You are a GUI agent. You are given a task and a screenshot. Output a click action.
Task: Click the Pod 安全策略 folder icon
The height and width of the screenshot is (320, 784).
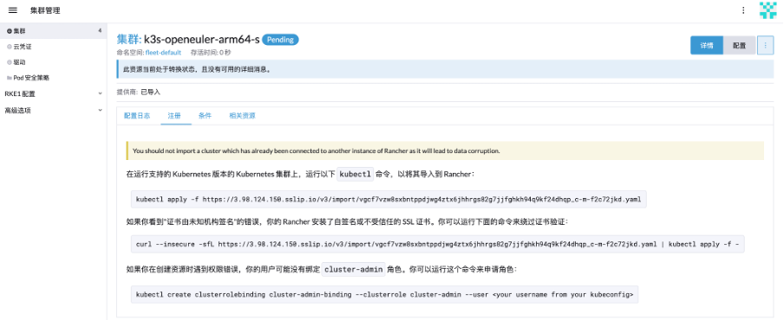9,78
